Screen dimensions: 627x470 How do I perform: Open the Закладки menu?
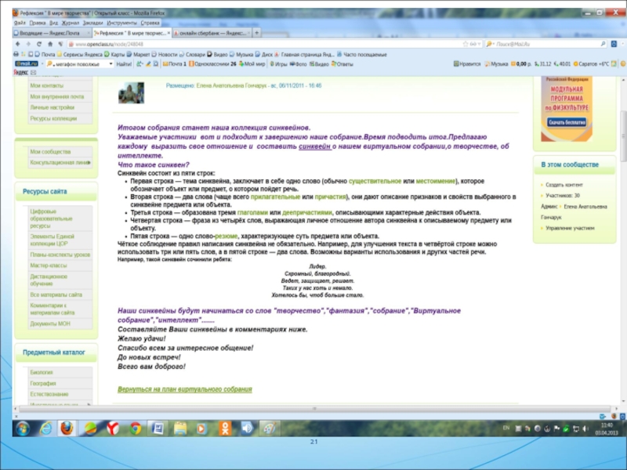92,23
